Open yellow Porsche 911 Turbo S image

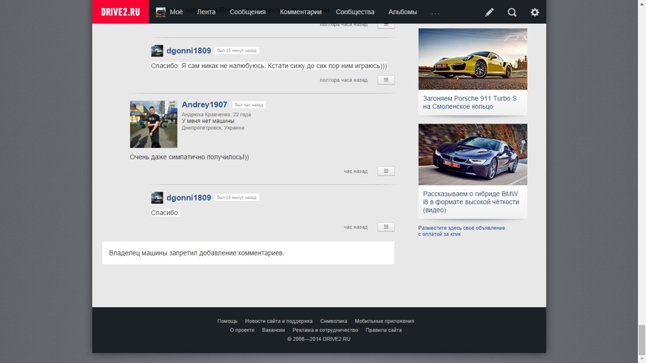[472, 59]
